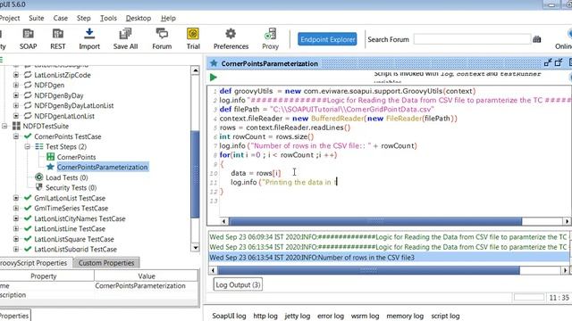
Task: Collapse the CornerPoints TestCase node
Action: click(16, 136)
